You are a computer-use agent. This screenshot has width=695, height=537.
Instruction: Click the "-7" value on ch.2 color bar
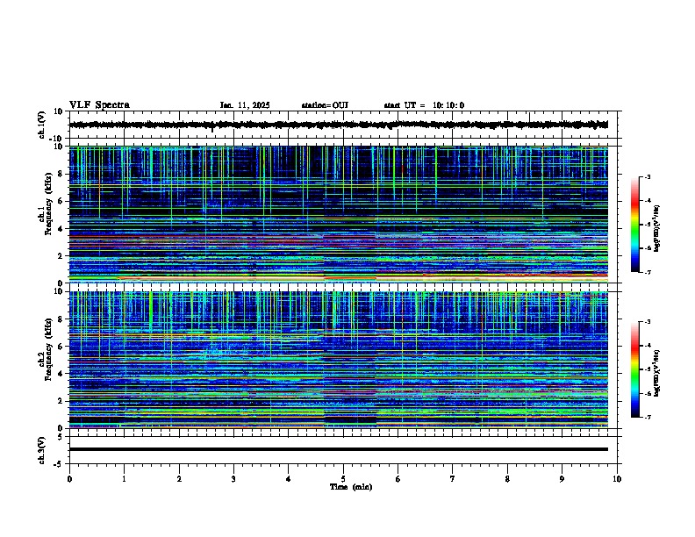[647, 417]
